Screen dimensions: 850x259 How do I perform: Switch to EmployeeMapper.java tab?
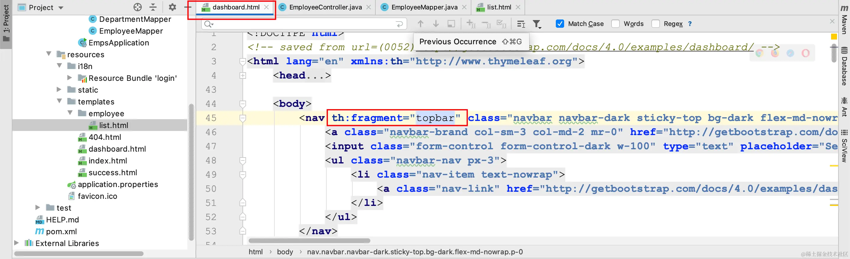[x=424, y=7]
